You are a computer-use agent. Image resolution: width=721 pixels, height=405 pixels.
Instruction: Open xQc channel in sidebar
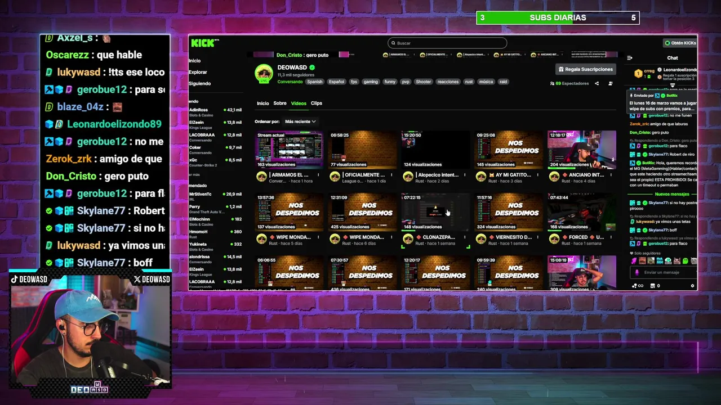[215, 162]
